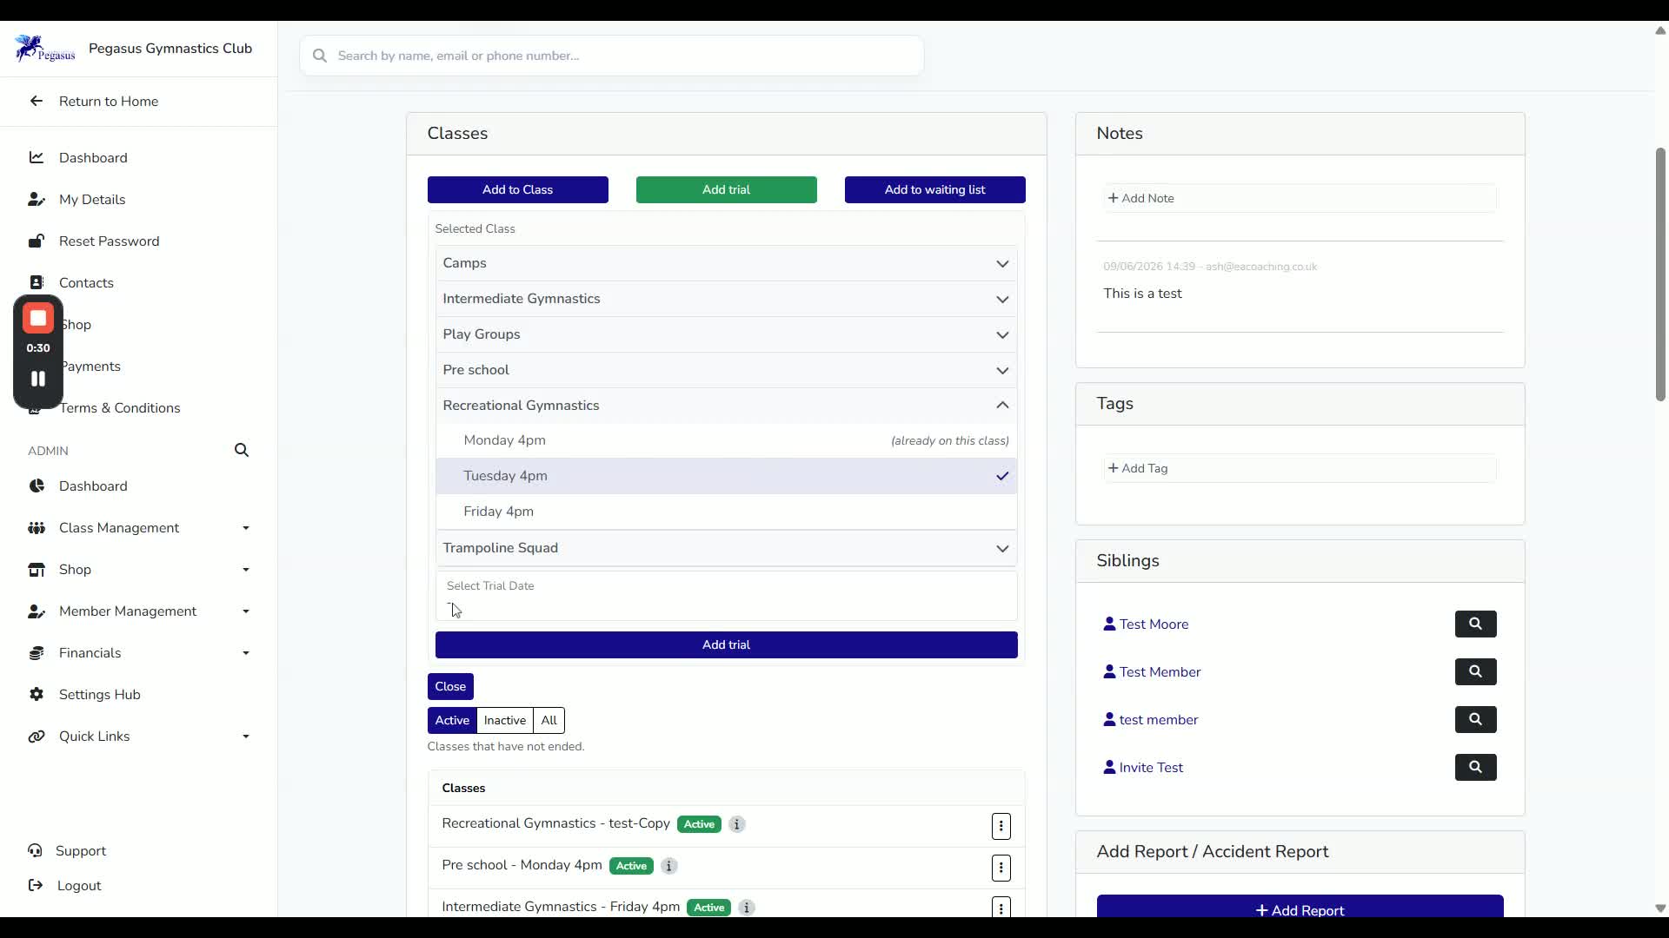The image size is (1669, 938).
Task: Open options menu for Recreational Gymnastics test-Copy
Action: (x=1001, y=826)
